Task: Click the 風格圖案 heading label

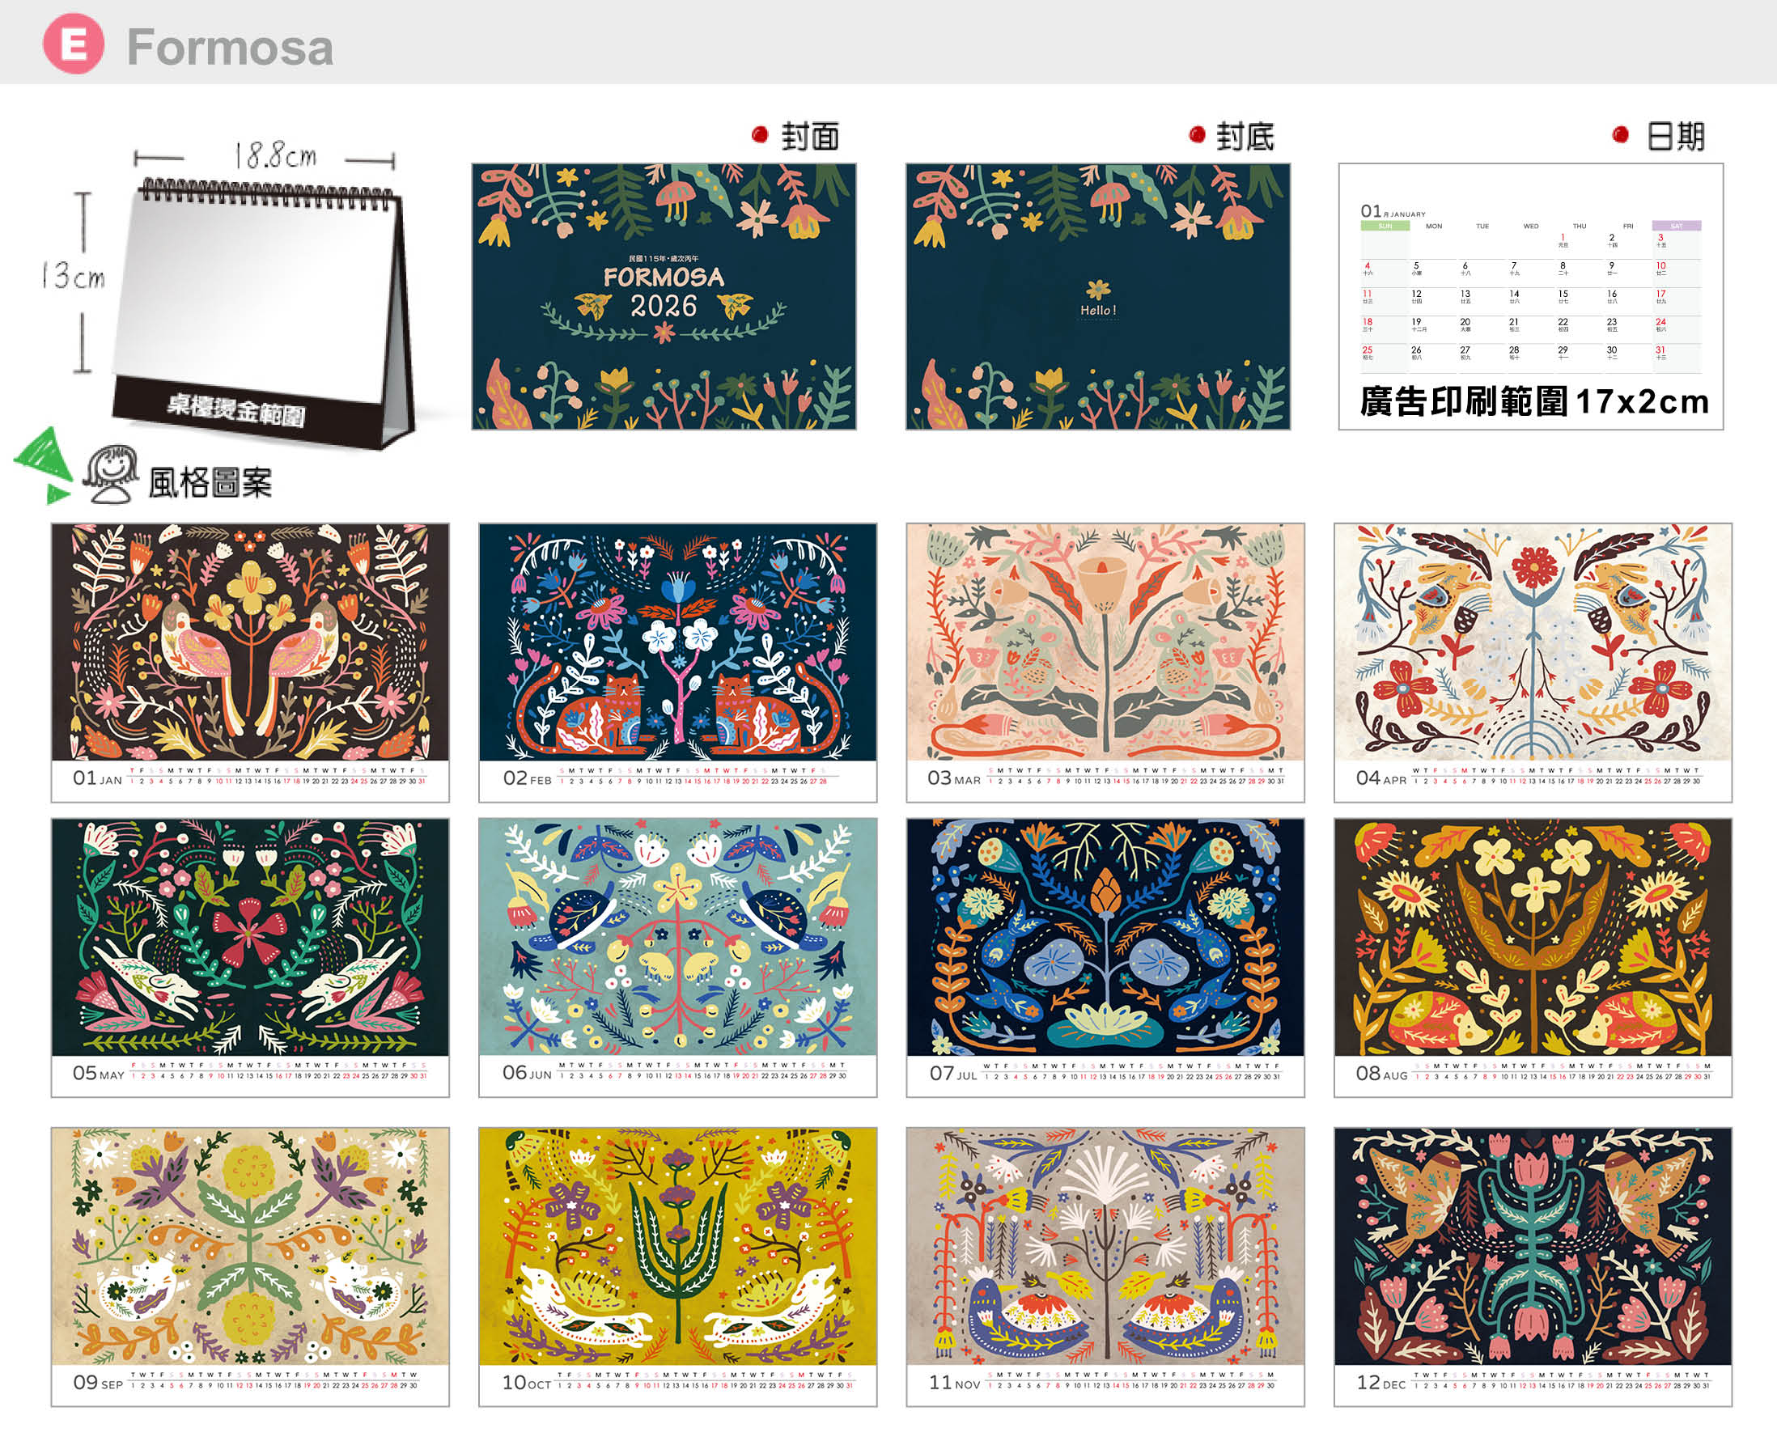Action: click(210, 483)
